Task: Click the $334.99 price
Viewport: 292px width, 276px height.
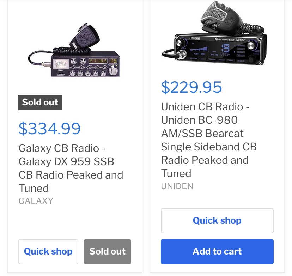Action: (x=50, y=129)
